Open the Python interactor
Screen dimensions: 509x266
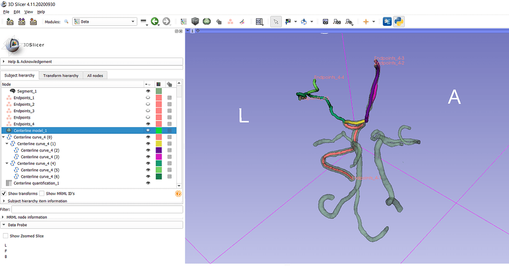(399, 22)
